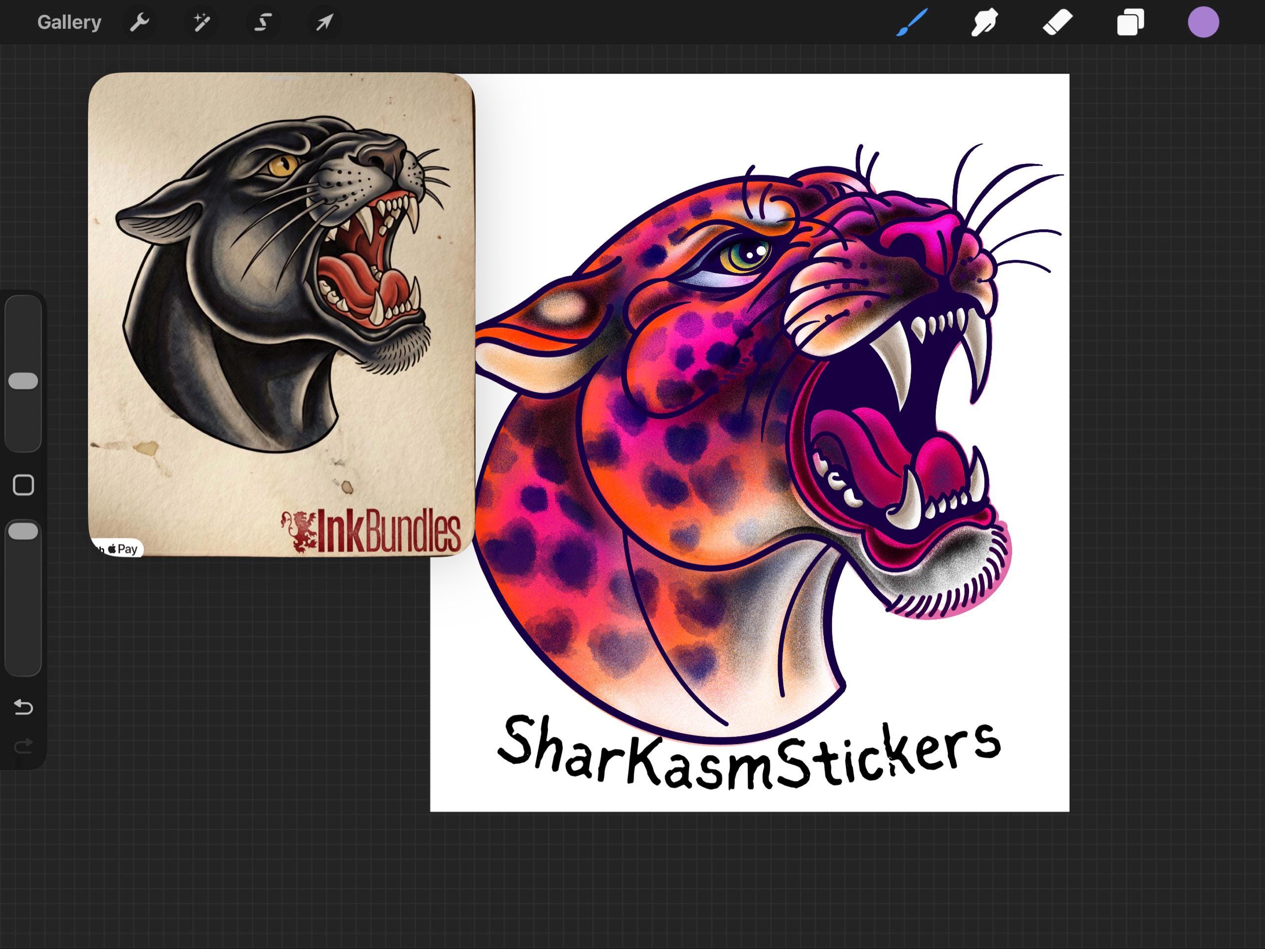Undo the last action
This screenshot has width=1265, height=949.
[x=23, y=708]
